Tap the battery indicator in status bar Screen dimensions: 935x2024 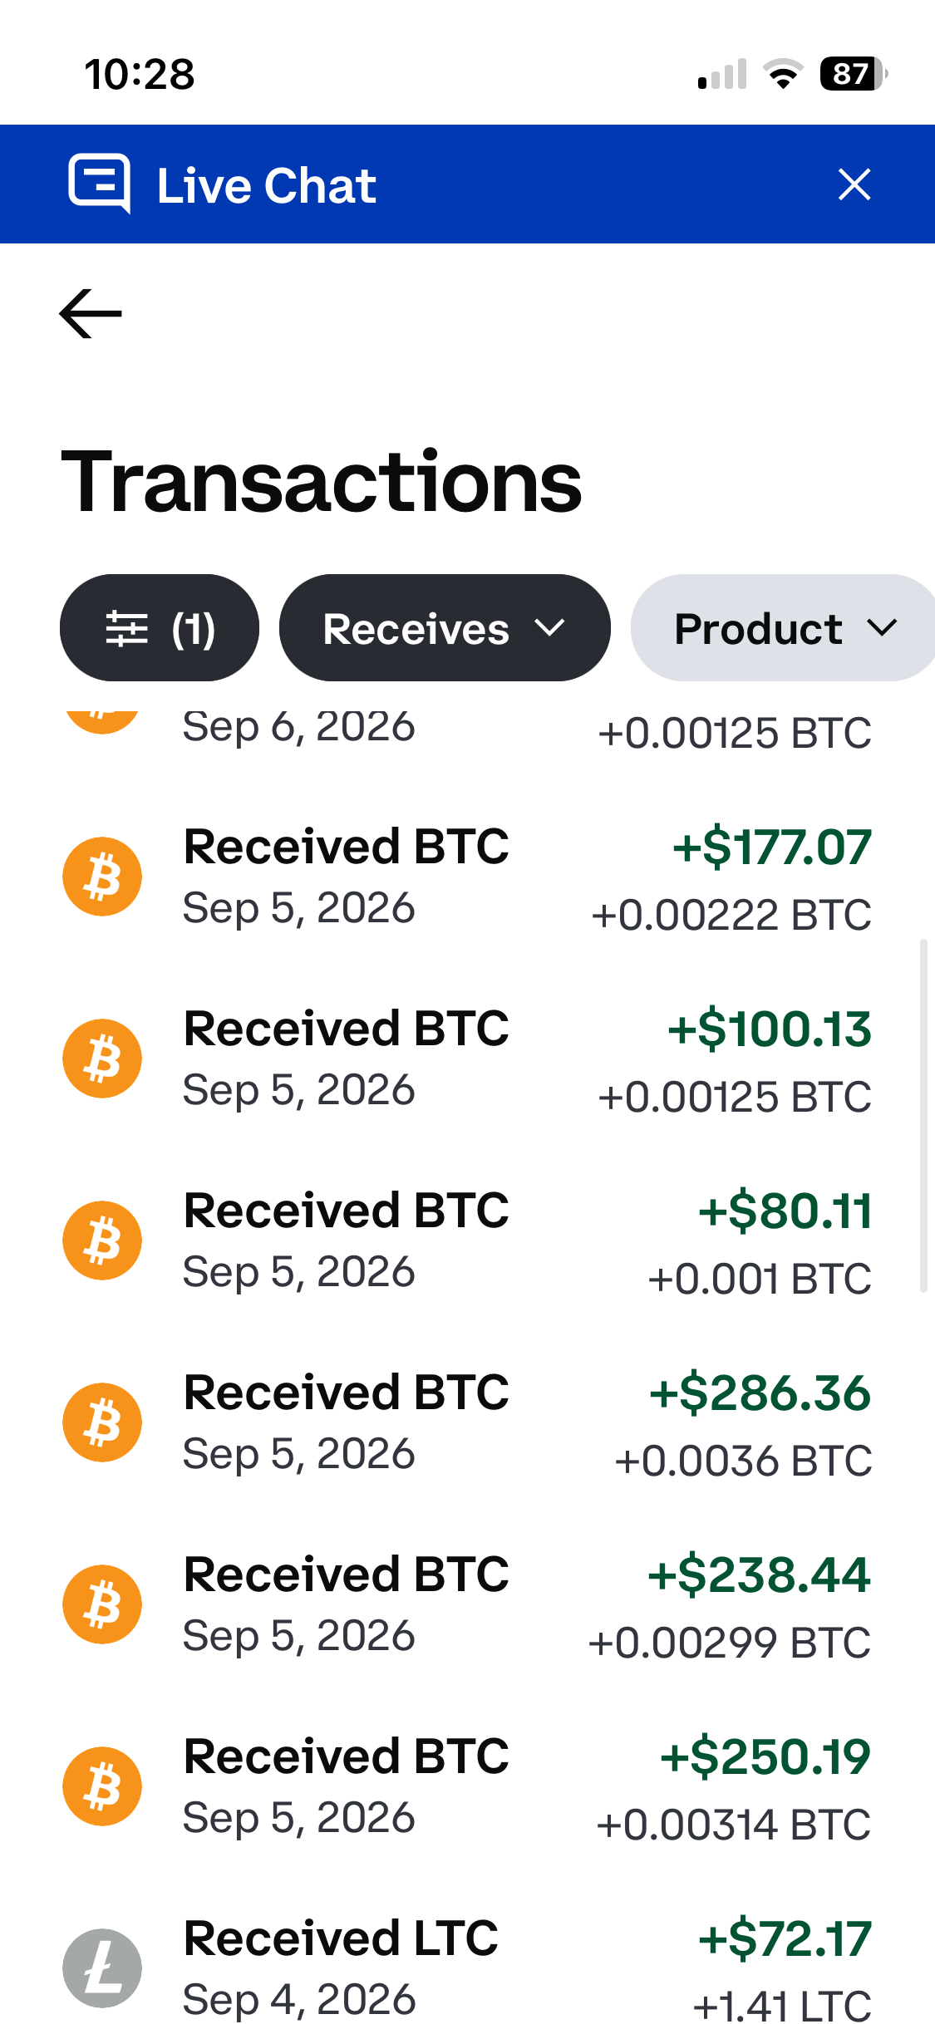point(854,74)
